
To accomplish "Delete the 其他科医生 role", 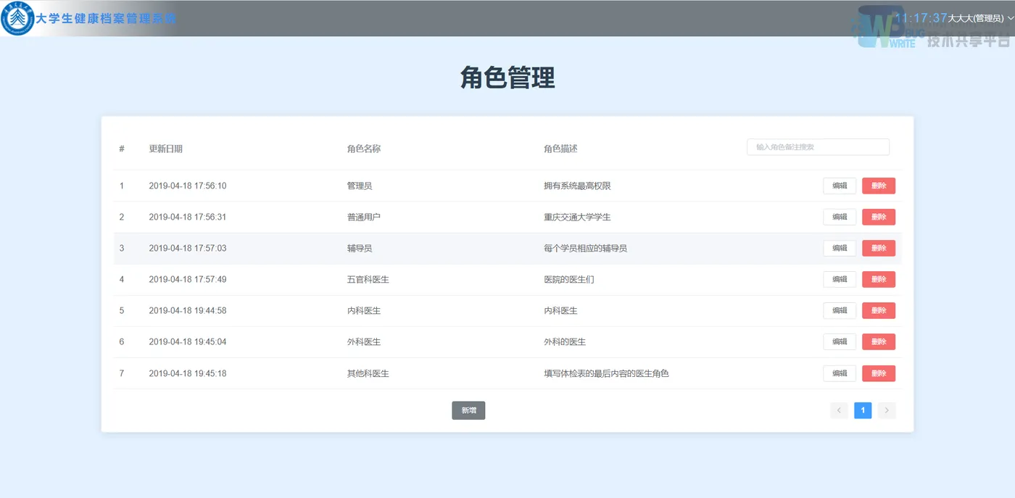I will [x=879, y=373].
